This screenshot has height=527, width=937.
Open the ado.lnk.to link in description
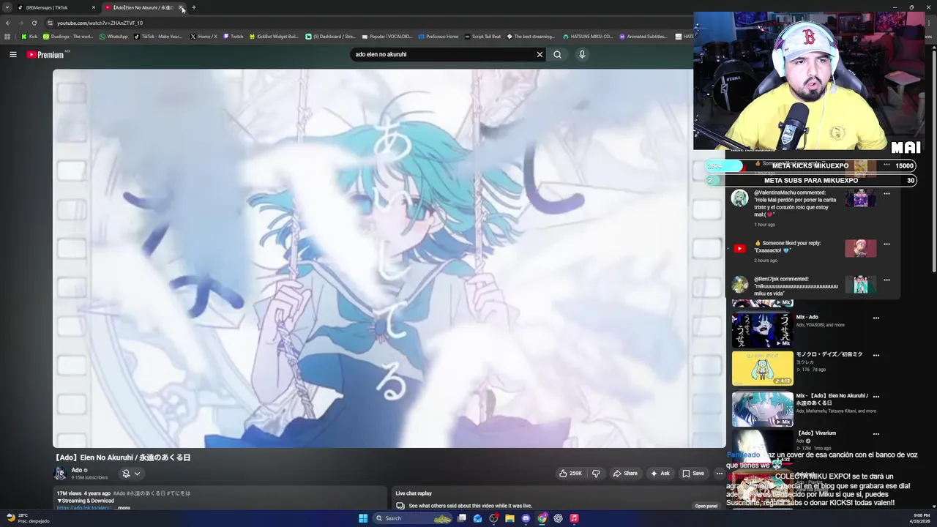[x=83, y=508]
